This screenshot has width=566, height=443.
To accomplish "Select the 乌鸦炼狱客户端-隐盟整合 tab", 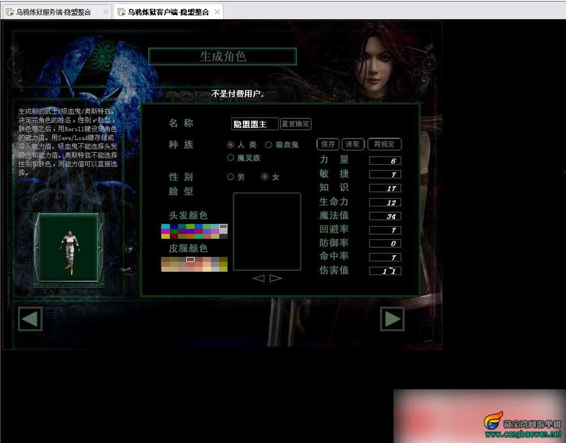I will tap(169, 12).
